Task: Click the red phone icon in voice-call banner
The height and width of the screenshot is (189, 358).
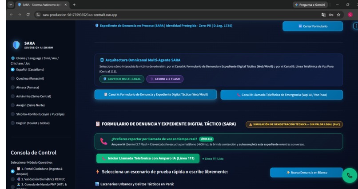Action: point(103,141)
